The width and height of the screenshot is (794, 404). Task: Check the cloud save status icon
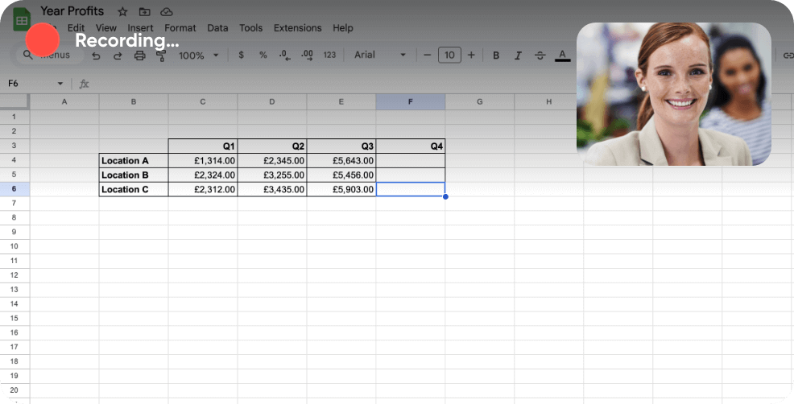click(x=167, y=11)
